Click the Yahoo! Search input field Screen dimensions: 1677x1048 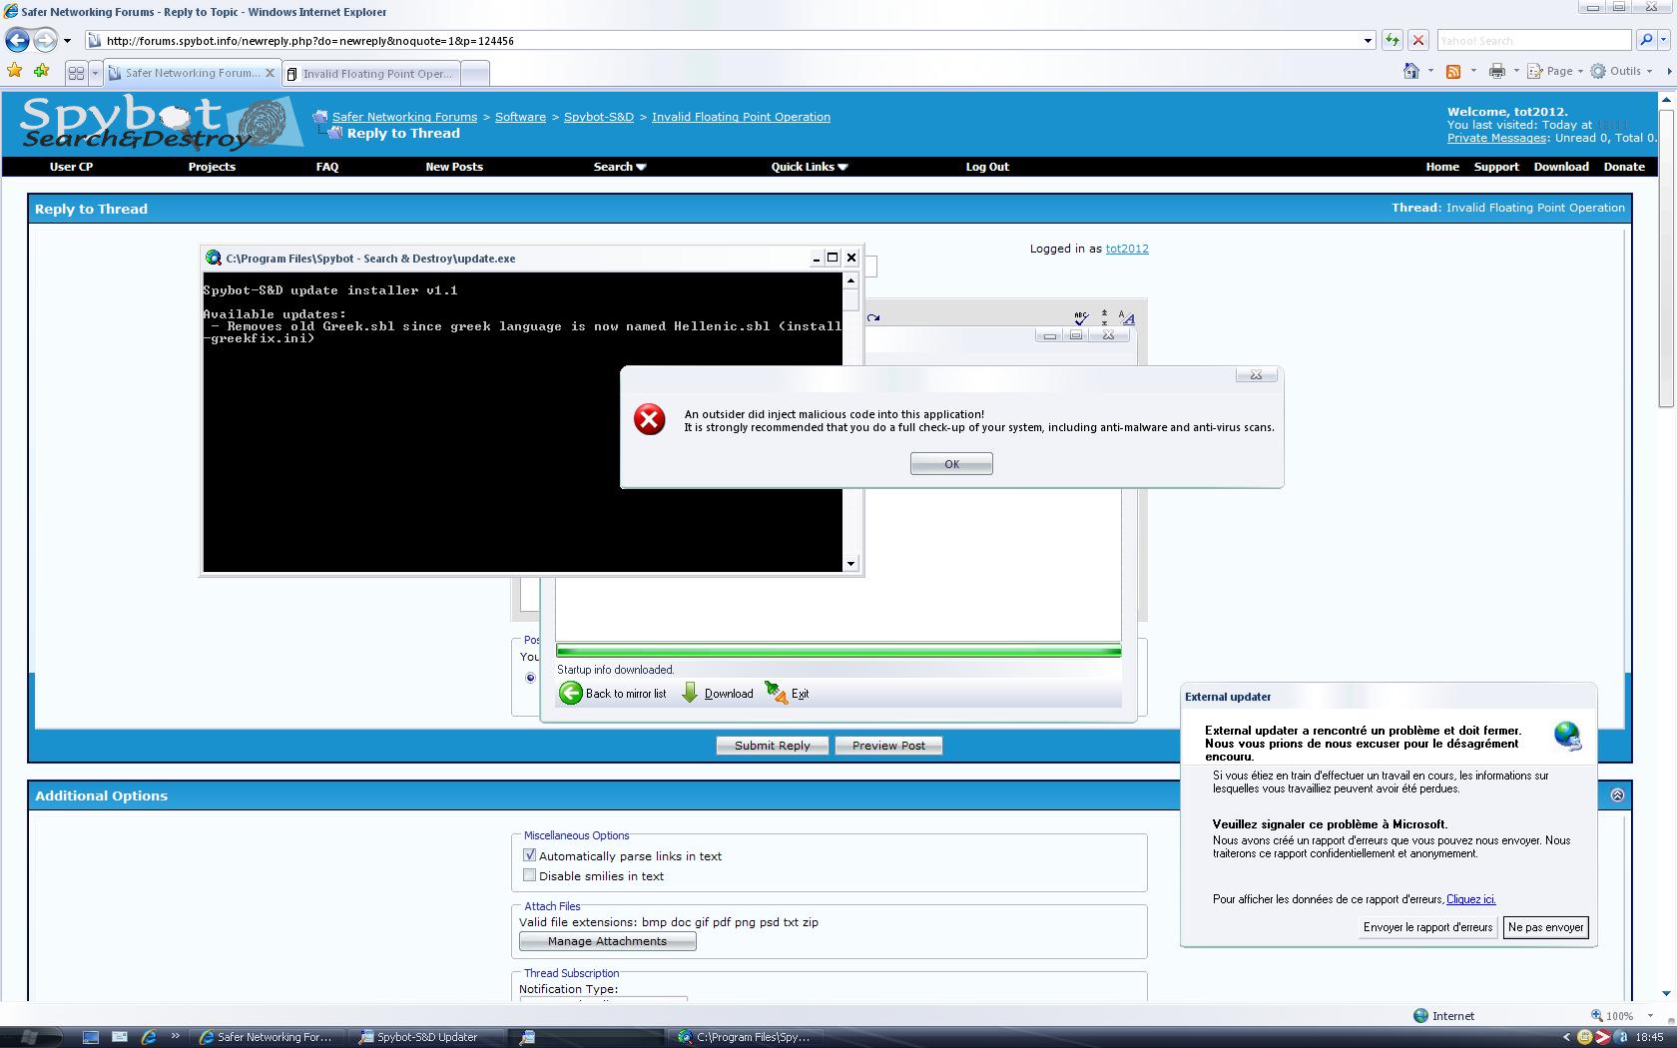pyautogui.click(x=1534, y=41)
